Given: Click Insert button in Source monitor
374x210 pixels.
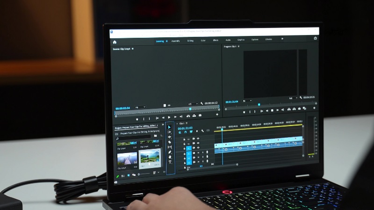Looking at the screenshot, I should 188,116.
